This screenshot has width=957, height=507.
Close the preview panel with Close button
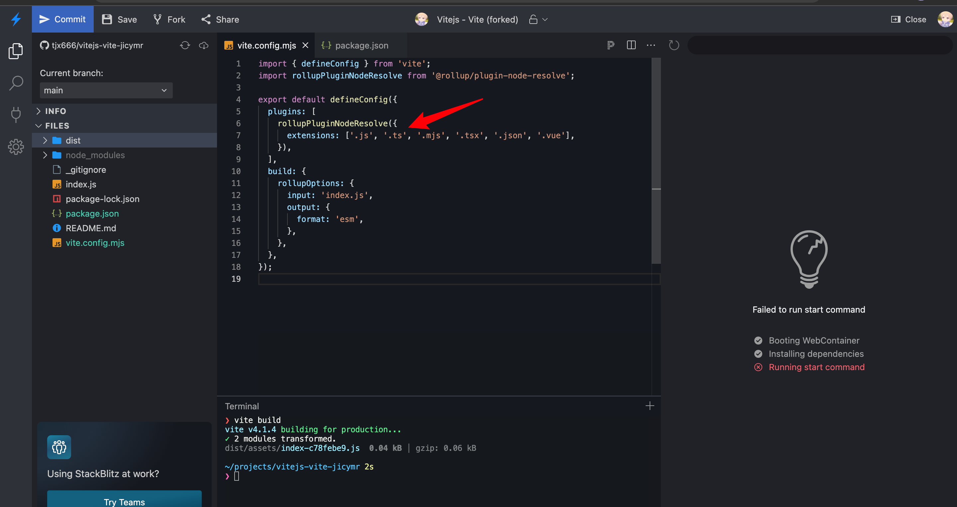click(x=908, y=19)
